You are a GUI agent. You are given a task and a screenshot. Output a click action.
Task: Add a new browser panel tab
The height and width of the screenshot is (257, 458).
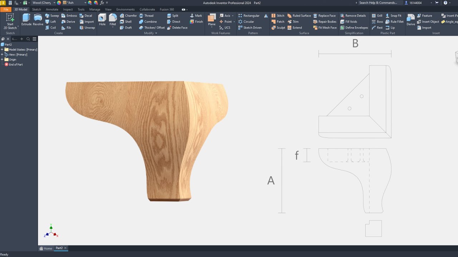[x=21, y=39]
